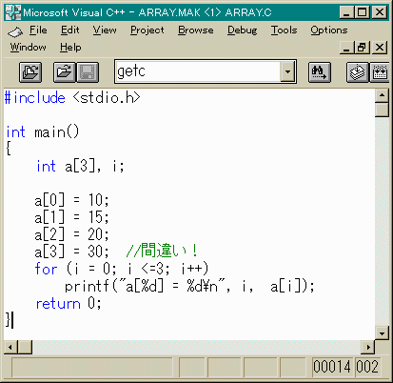
Task: Open the Debug menu
Action: (242, 30)
